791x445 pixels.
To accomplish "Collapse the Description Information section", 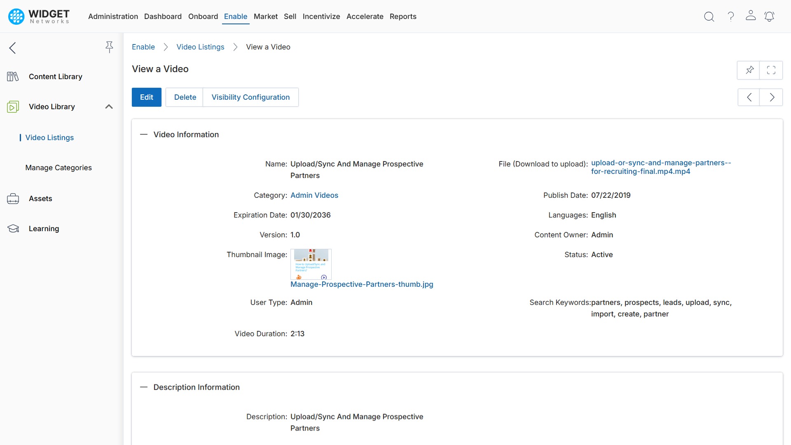I will click(143, 387).
